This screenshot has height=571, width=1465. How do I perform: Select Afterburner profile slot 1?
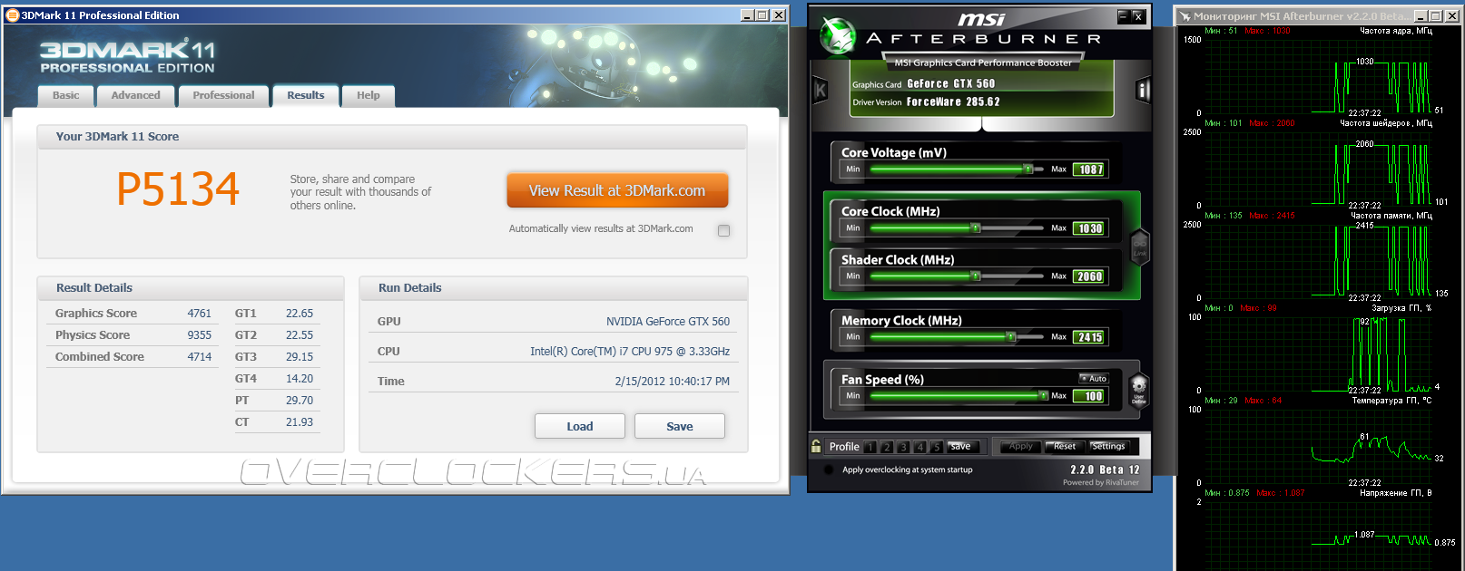tap(870, 447)
